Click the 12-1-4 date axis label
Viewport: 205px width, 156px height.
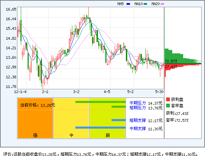pos(20,92)
